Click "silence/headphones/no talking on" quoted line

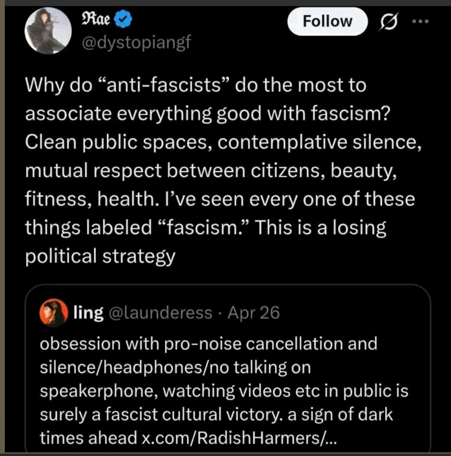tap(175, 367)
